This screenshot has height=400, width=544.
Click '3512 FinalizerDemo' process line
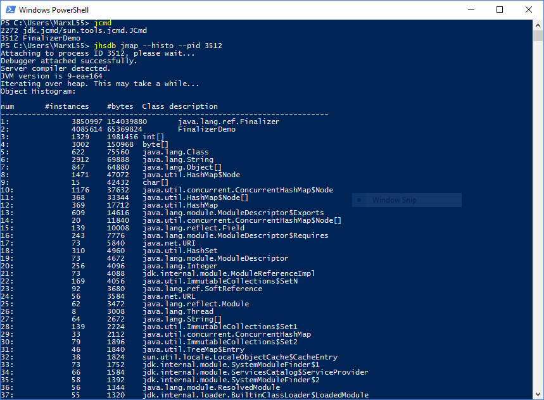coord(41,38)
